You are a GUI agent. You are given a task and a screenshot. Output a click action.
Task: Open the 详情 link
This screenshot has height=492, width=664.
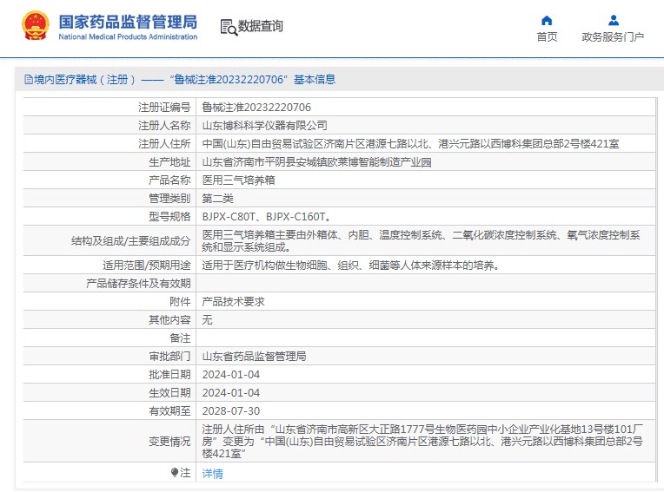[212, 474]
